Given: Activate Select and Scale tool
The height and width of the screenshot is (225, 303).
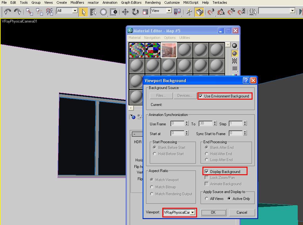Looking at the screenshot, I should [x=145, y=12].
